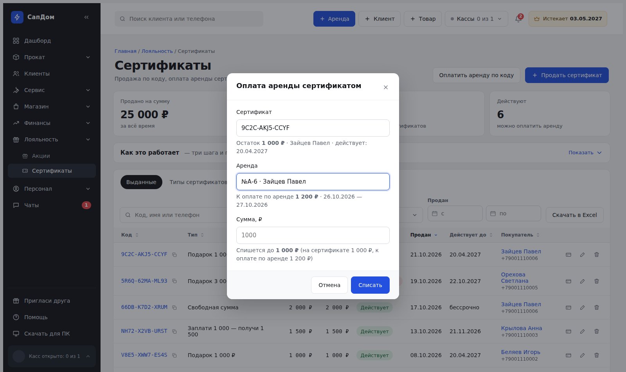
Task: Open notifications bell icon
Action: [x=518, y=19]
